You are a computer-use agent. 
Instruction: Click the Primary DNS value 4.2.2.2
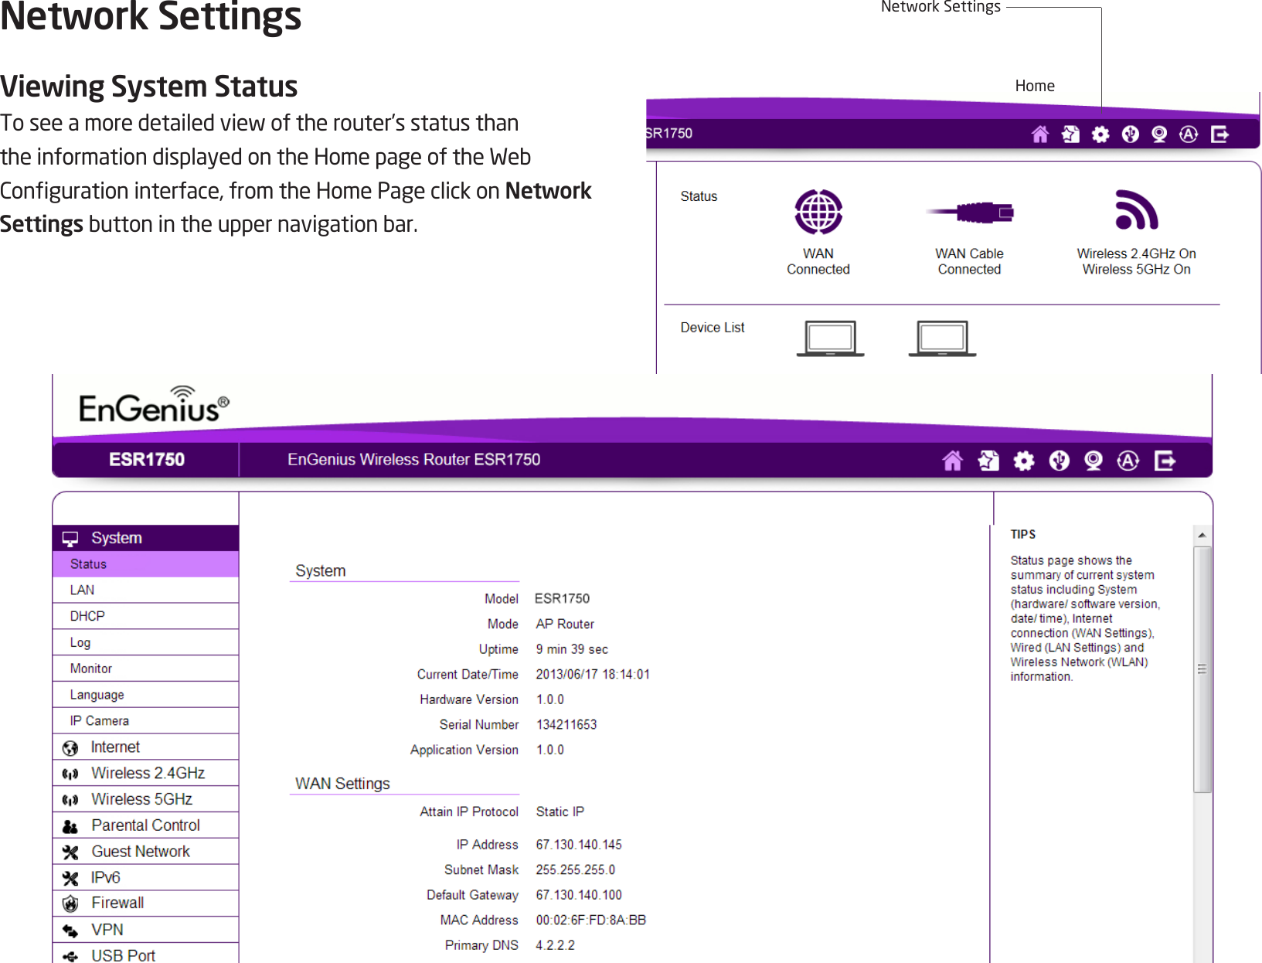[556, 946]
